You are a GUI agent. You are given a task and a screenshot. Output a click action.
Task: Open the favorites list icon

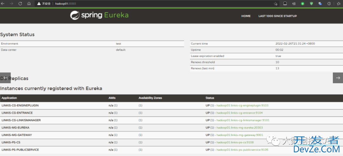pyautogui.click(x=339, y=4)
